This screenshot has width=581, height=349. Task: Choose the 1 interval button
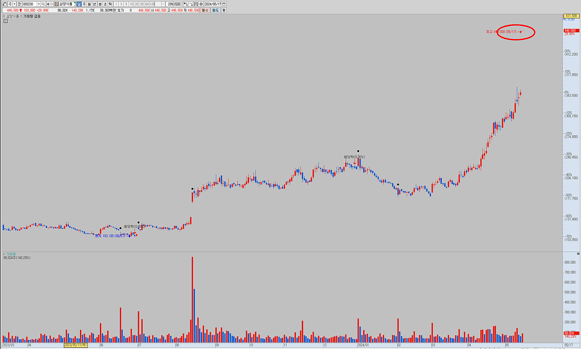point(116,4)
